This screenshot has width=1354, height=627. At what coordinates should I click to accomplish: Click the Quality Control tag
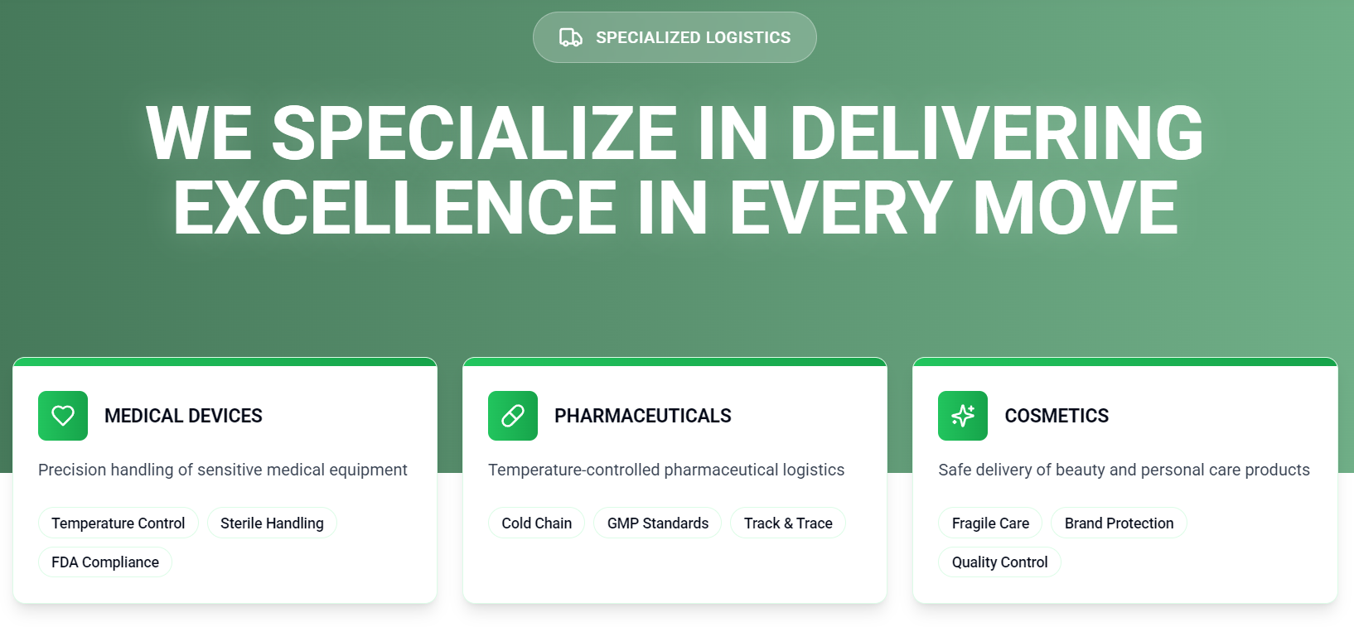(x=999, y=562)
